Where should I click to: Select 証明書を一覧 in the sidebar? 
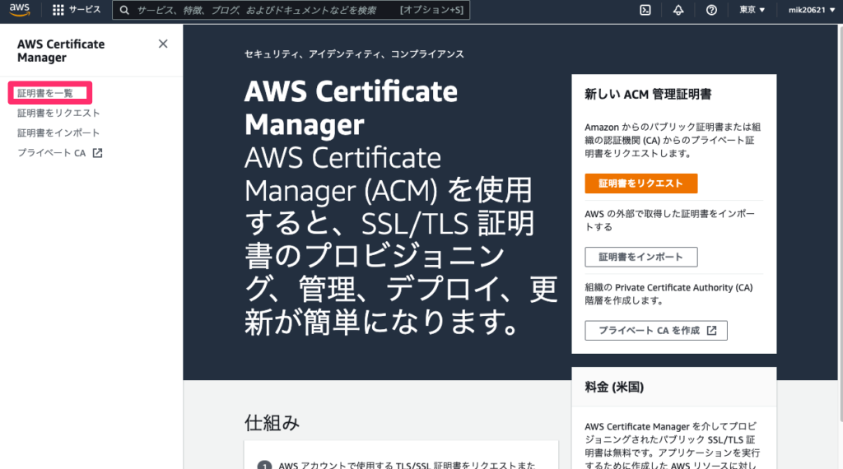45,94
